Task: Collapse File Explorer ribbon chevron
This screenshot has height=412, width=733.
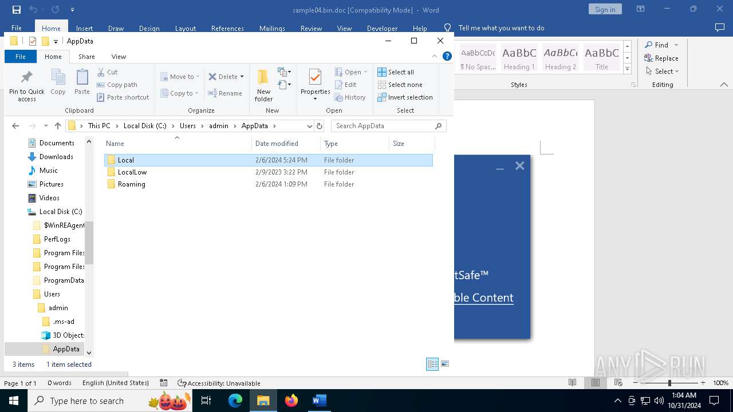Action: 435,56
